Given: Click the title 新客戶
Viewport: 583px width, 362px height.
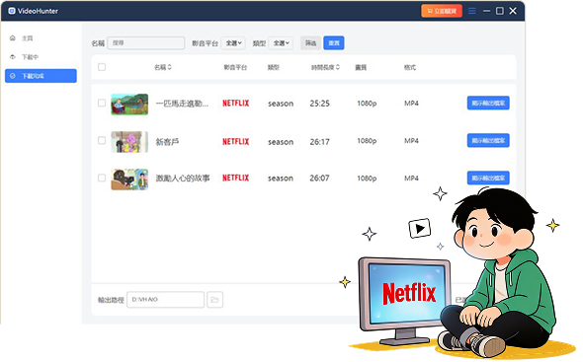Looking at the screenshot, I should 167,141.
